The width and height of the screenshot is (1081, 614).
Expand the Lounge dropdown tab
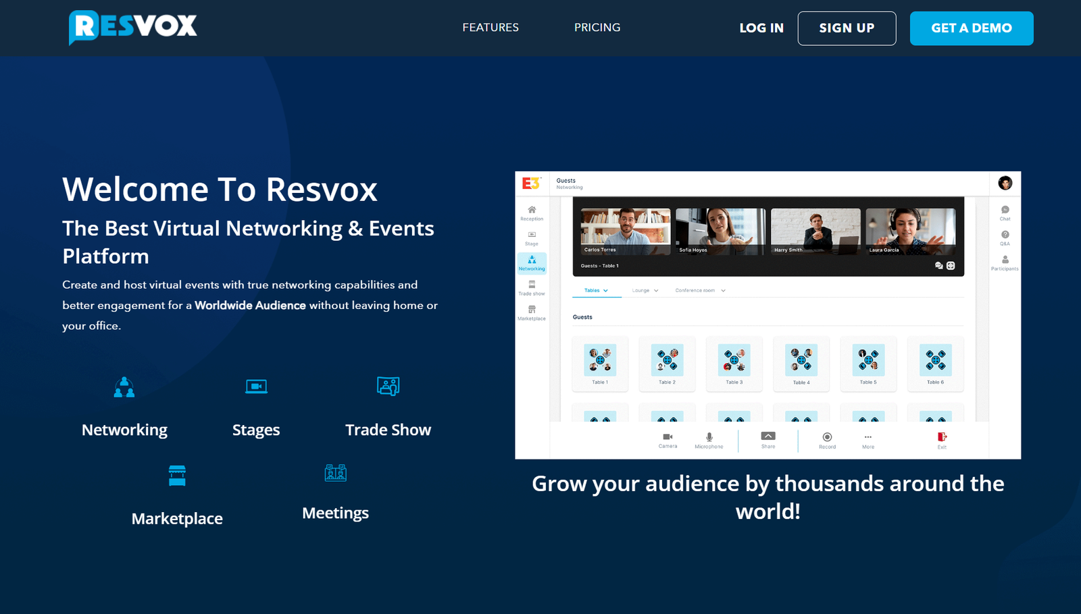(645, 291)
